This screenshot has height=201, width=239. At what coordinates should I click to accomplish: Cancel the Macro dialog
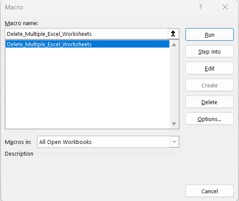(210, 191)
